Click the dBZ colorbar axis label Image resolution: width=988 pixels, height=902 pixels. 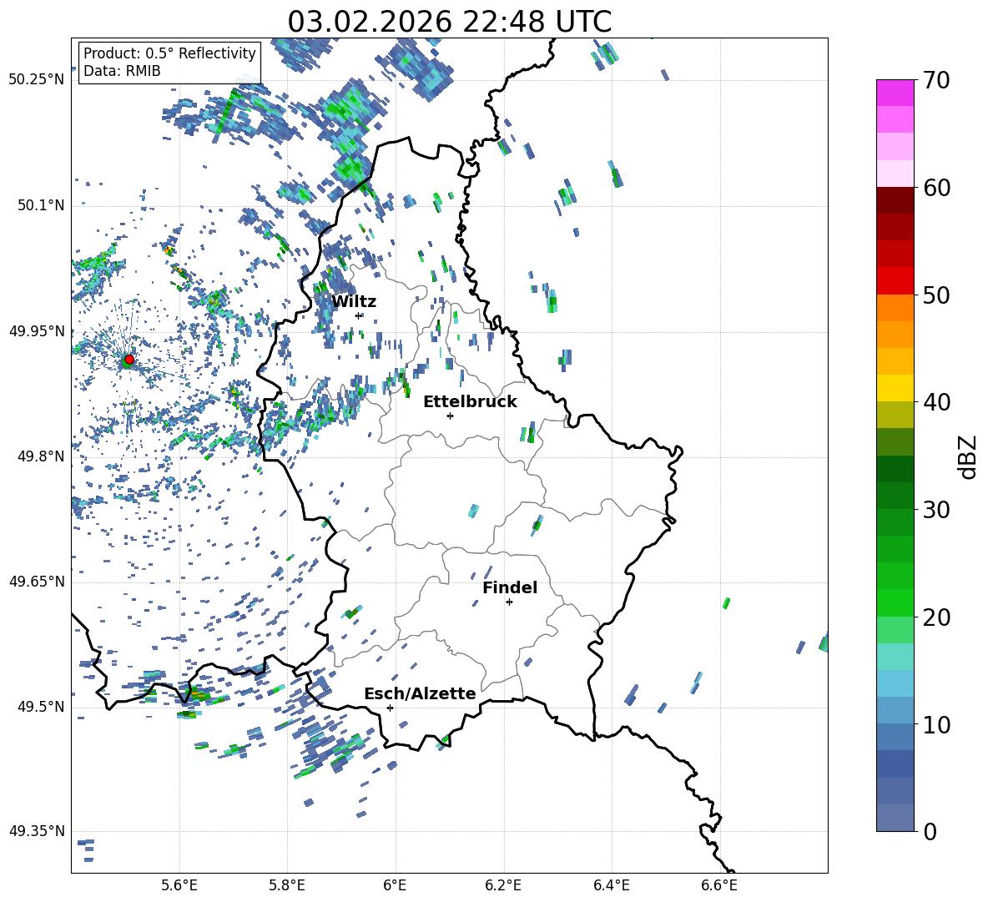[969, 456]
